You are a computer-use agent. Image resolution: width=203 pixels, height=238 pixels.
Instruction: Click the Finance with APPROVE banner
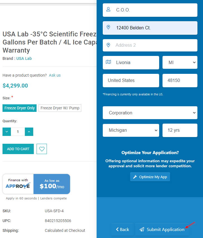coord(36,184)
